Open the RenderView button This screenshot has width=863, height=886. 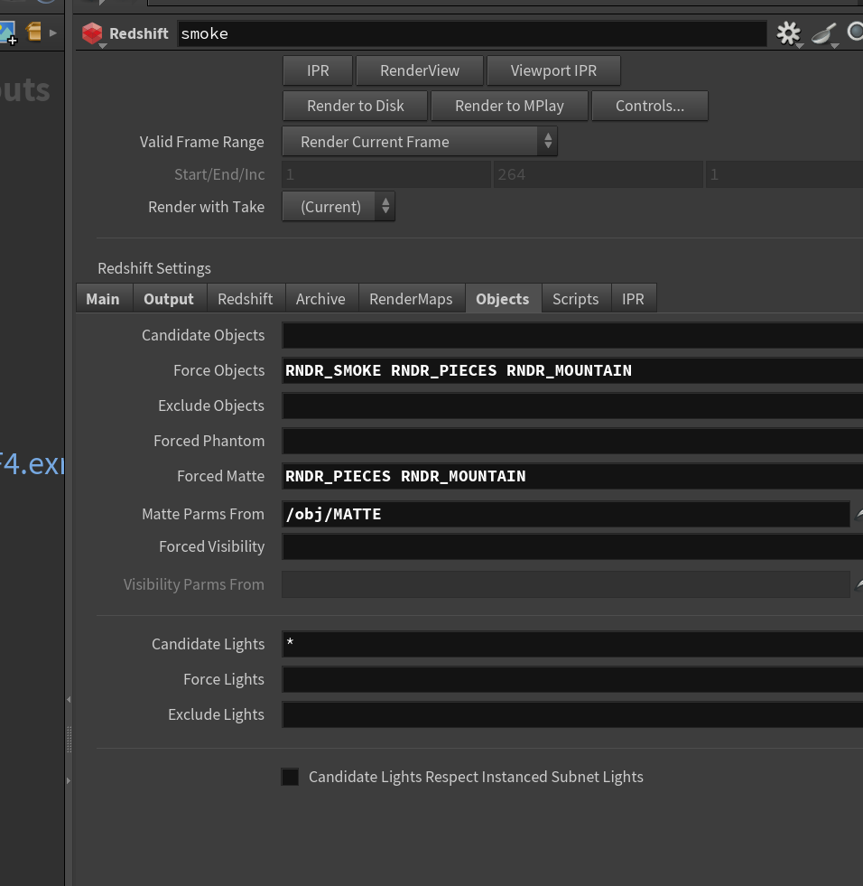[x=420, y=70]
